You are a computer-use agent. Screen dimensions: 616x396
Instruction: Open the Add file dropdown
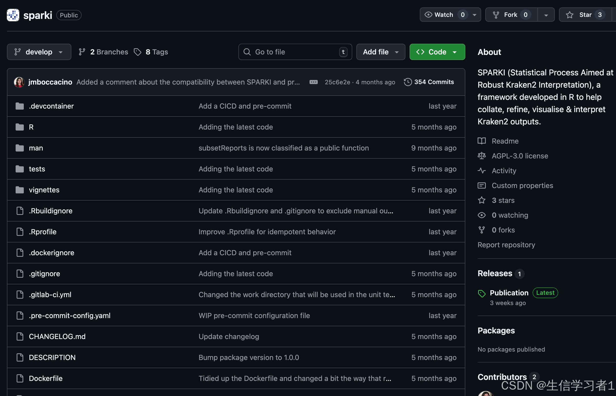[x=381, y=52]
